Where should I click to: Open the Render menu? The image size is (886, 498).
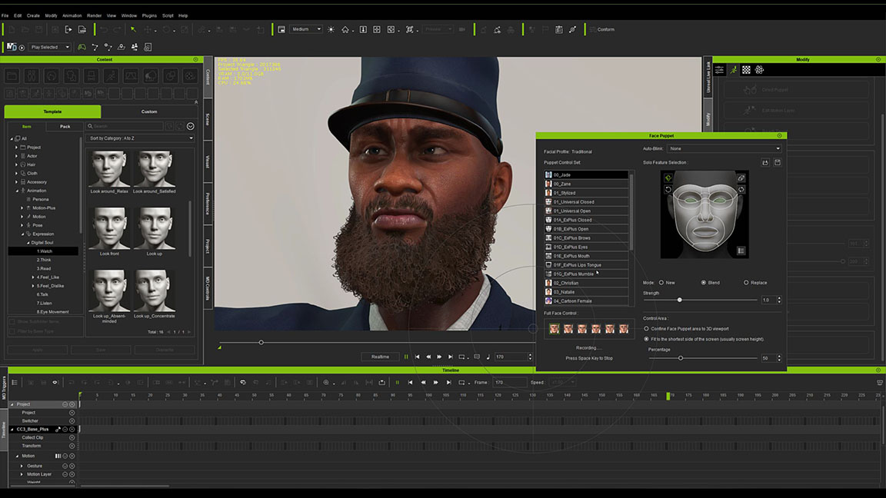pyautogui.click(x=95, y=16)
